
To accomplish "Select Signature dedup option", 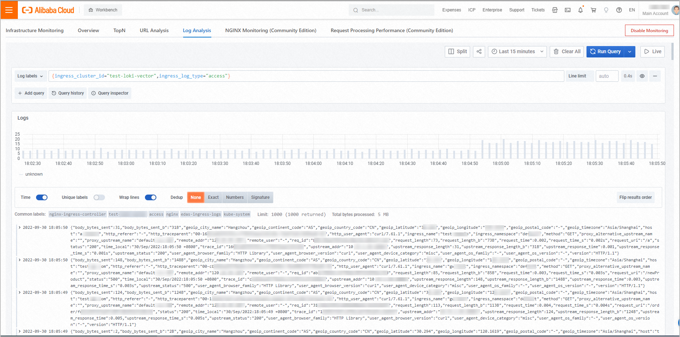I will 260,197.
